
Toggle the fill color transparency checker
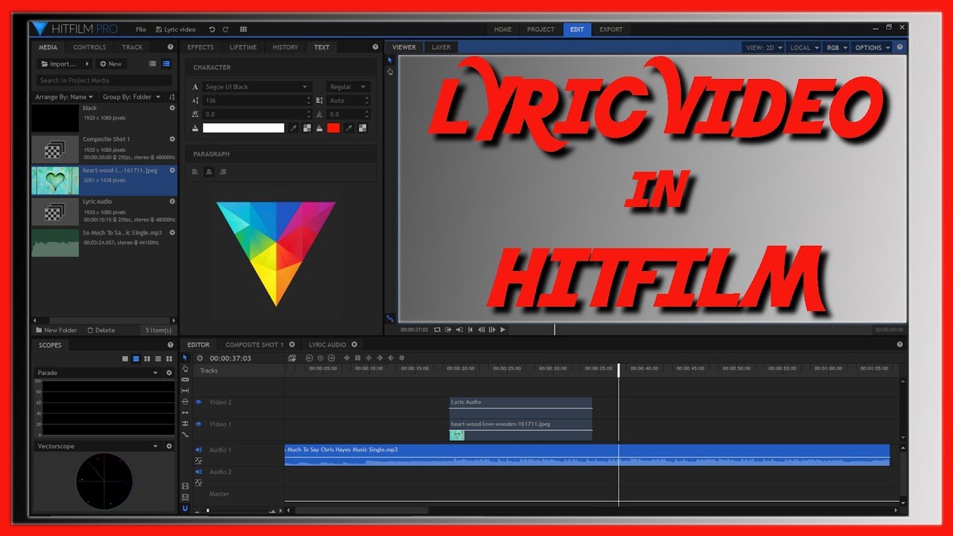tap(307, 128)
